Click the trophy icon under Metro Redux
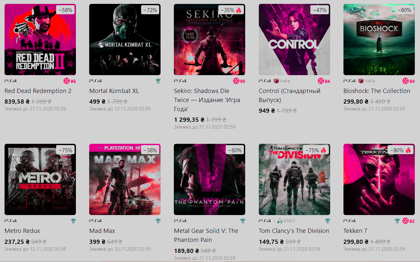Image resolution: width=420 pixels, height=262 pixels. click(x=73, y=221)
